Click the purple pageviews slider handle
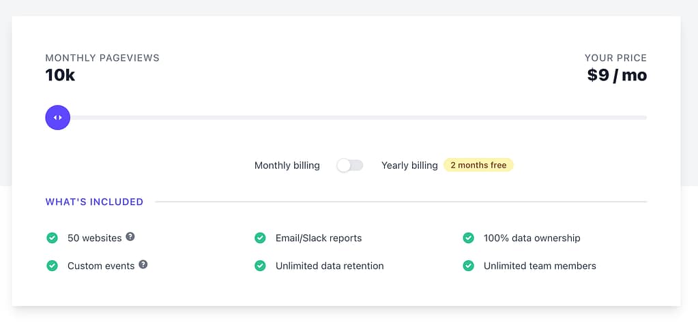The width and height of the screenshot is (698, 329). 58,117
